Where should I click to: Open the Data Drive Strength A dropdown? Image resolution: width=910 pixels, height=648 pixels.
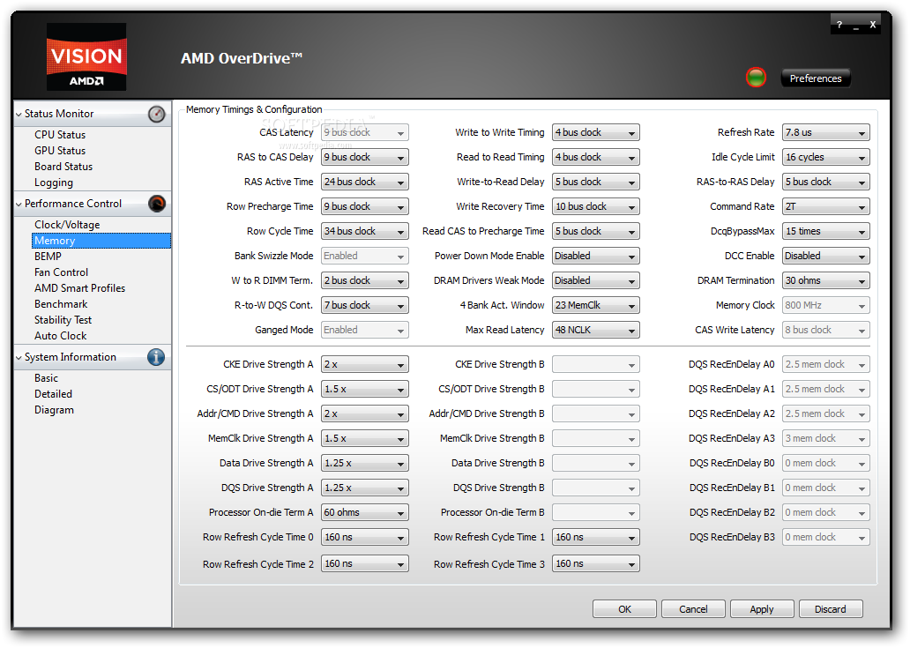(364, 463)
